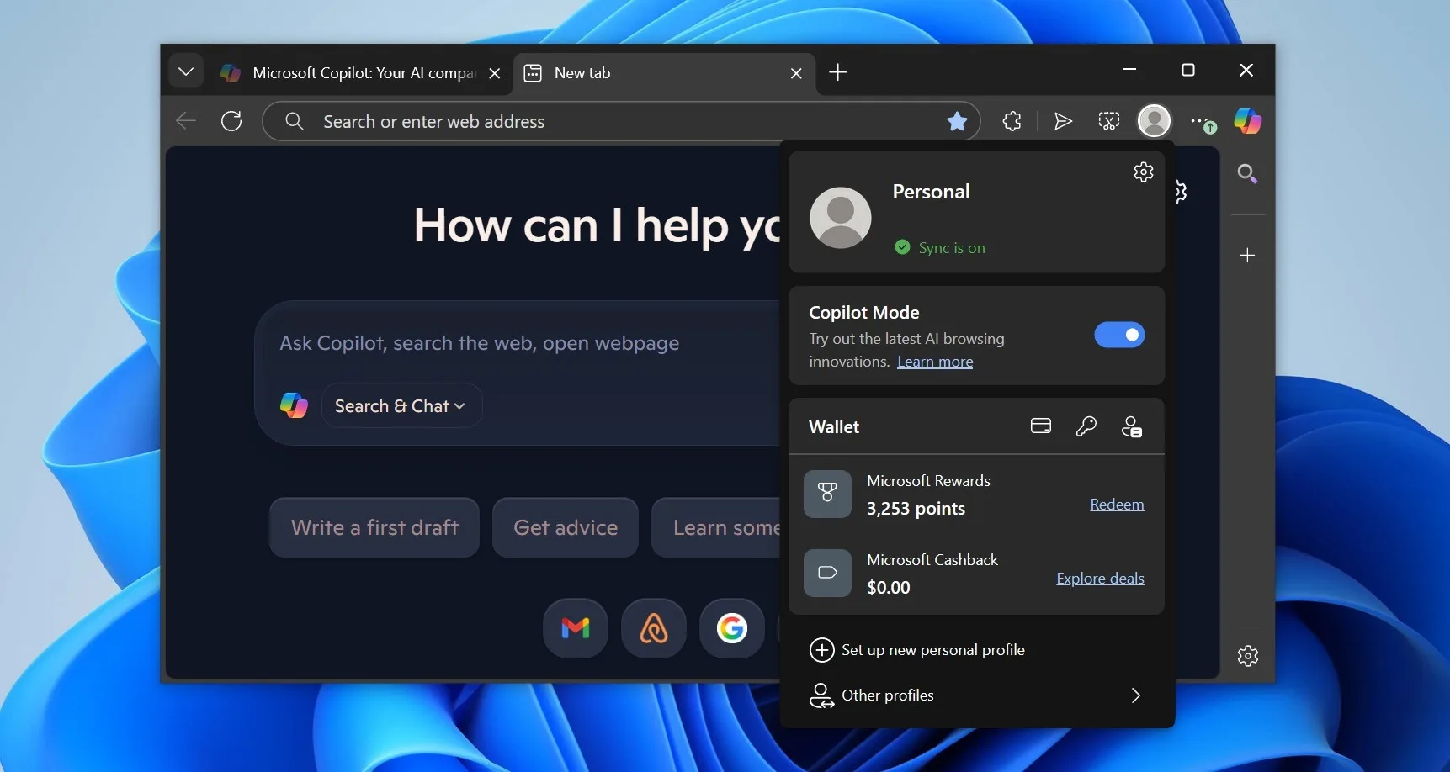This screenshot has width=1450, height=772.
Task: Click the Ask Copilot input box
Action: [505, 343]
